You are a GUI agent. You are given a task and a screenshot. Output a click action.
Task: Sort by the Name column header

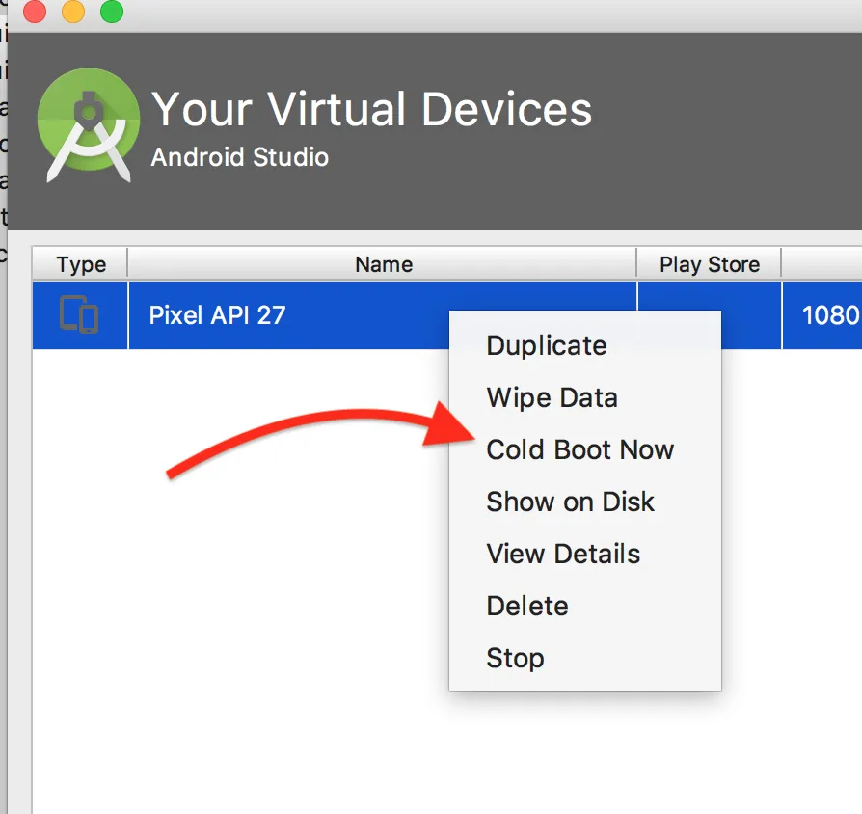coord(383,264)
